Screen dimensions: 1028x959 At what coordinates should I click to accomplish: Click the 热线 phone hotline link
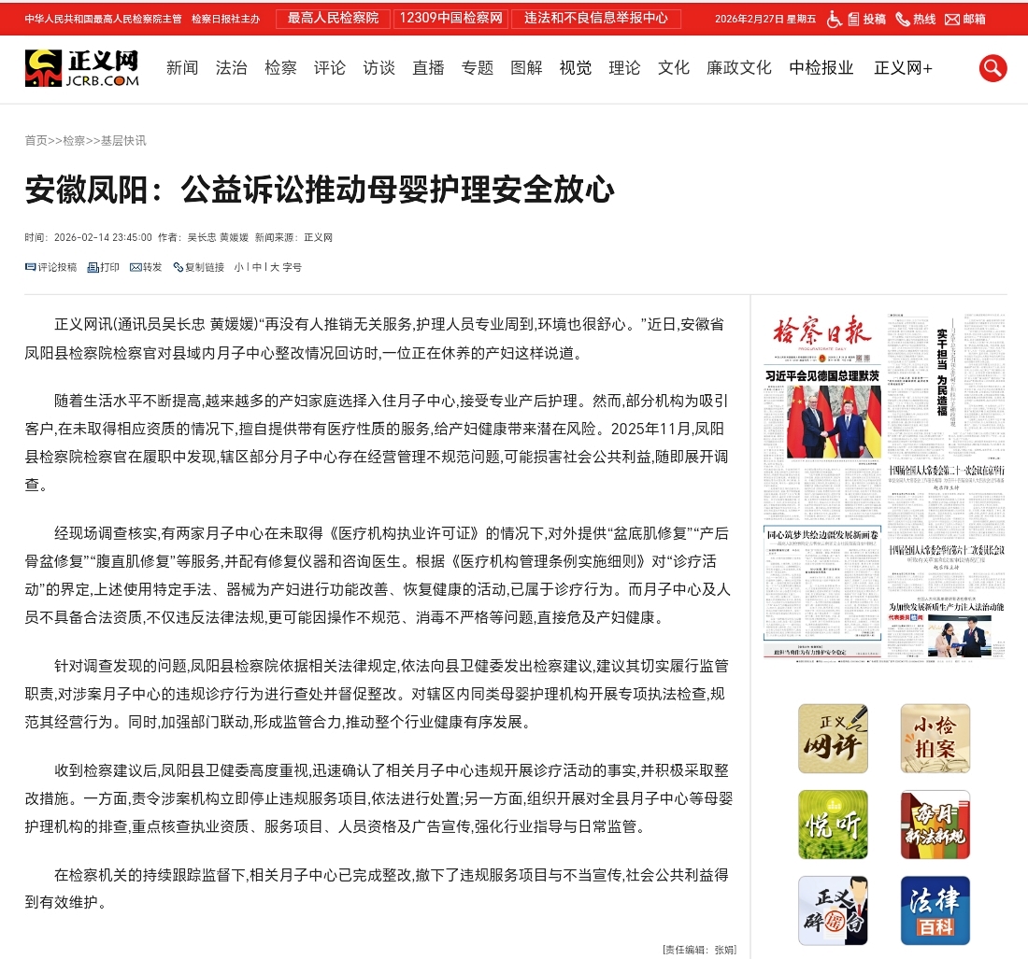[916, 19]
